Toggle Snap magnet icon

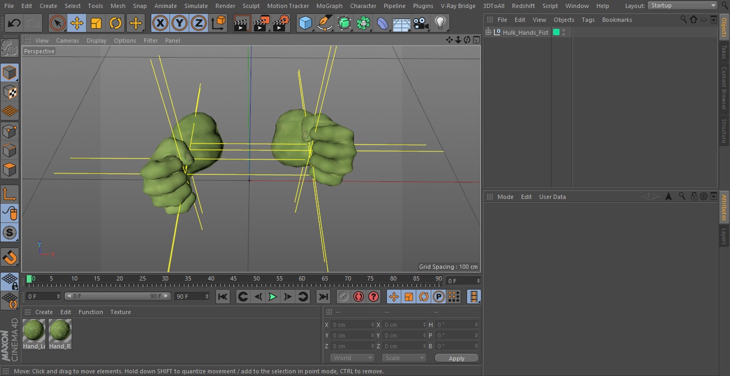10,257
